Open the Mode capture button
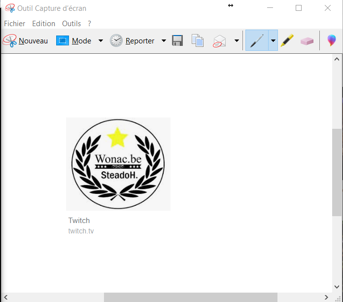 (x=73, y=41)
